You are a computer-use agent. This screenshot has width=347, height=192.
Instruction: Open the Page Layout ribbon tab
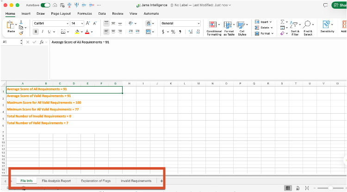coord(61,14)
